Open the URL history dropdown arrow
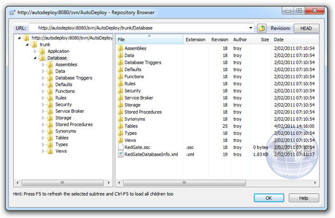335x218 pixels. [x=251, y=28]
